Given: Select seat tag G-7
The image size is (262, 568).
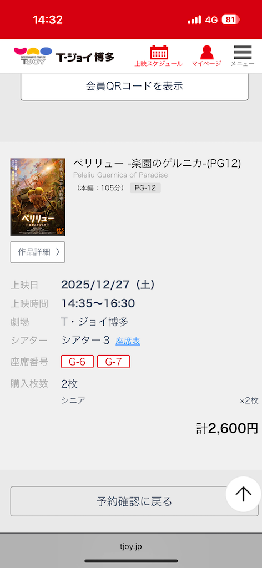Looking at the screenshot, I should click(x=113, y=362).
